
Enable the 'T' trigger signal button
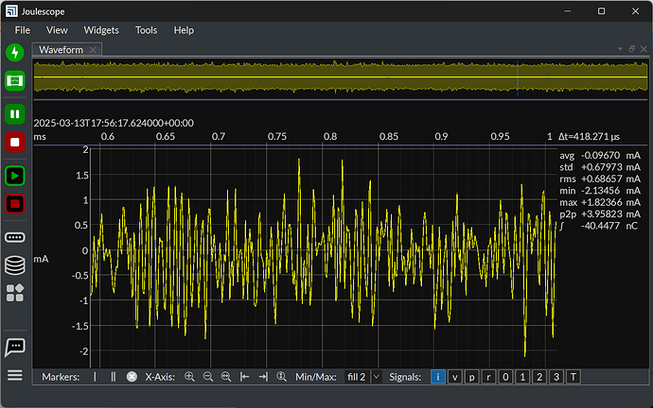[x=574, y=377]
